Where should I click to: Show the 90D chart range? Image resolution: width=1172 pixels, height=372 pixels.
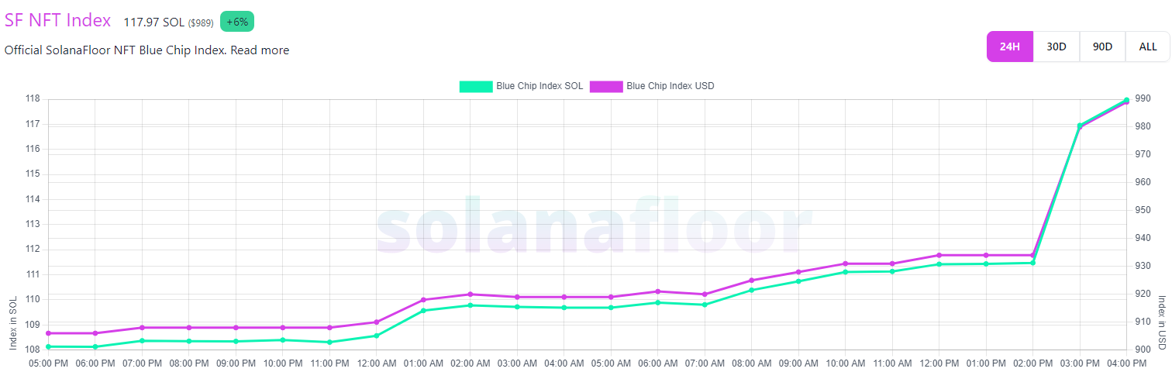tap(1102, 46)
